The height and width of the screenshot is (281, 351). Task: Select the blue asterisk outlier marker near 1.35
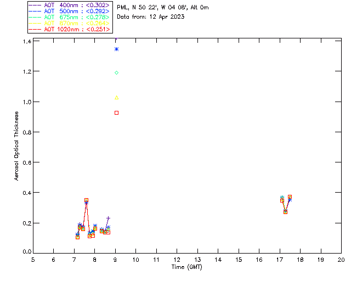pyautogui.click(x=116, y=49)
